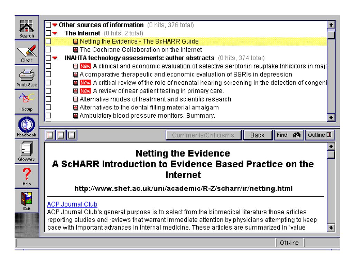Click the New badge on near patient testing row

coord(86,91)
